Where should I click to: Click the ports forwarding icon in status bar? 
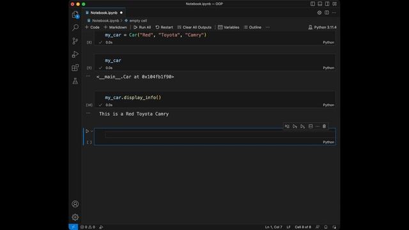101,227
